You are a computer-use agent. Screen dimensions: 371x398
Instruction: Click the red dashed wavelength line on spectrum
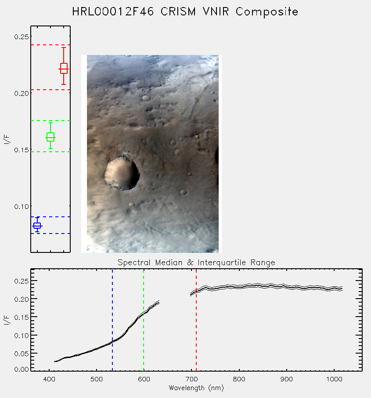coord(196,320)
